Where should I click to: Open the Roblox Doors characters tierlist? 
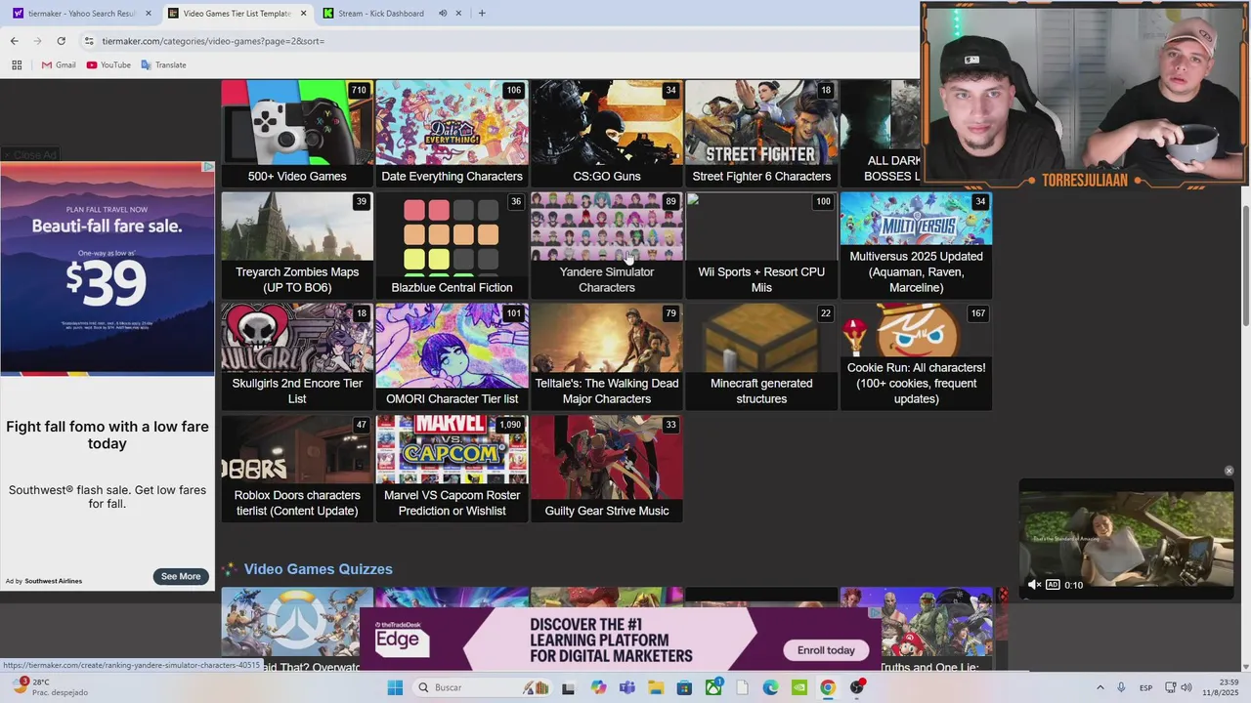click(297, 469)
